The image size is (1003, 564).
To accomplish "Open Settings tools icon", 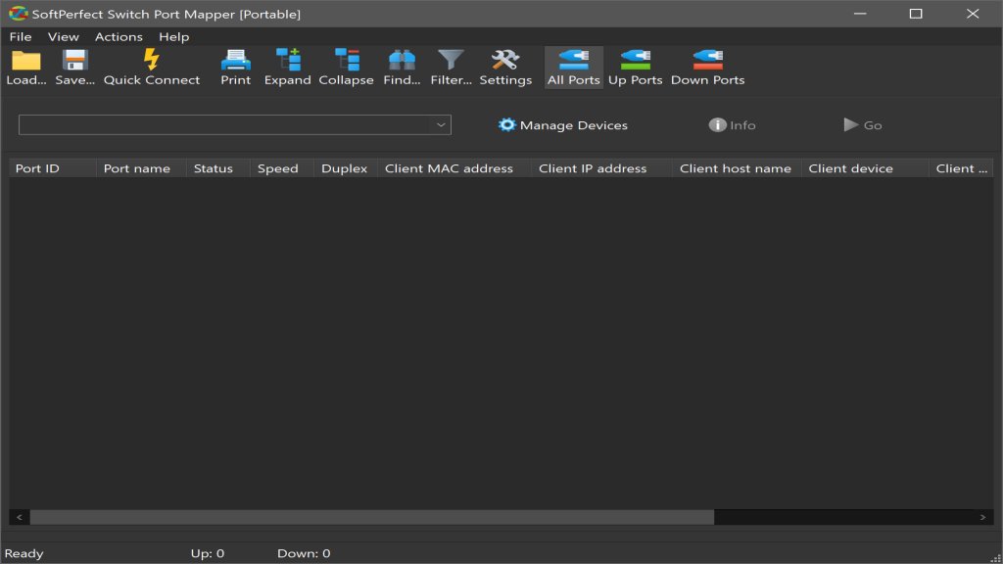I will (505, 68).
